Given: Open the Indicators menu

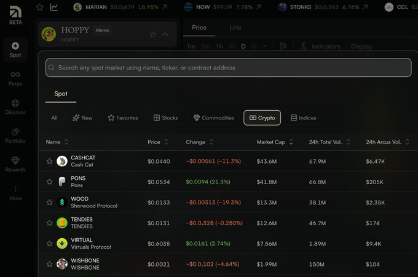Looking at the screenshot, I should tap(320, 46).
